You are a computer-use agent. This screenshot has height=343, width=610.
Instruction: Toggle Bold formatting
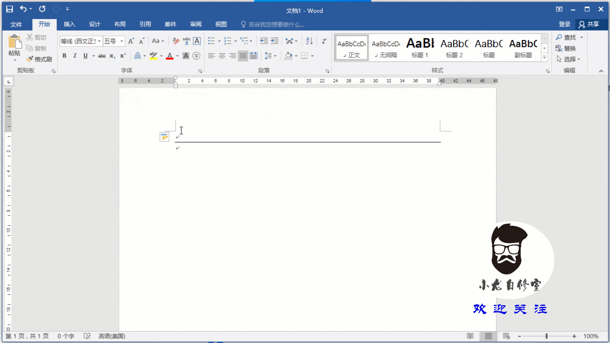[64, 56]
